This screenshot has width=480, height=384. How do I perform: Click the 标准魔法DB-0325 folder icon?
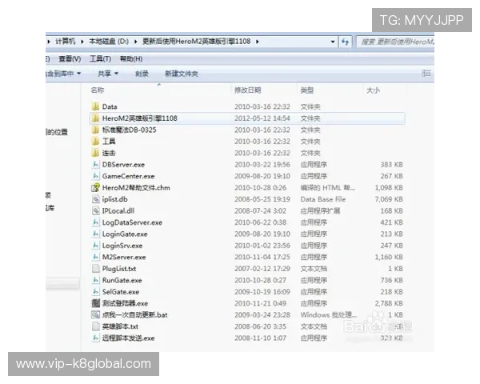pos(95,130)
